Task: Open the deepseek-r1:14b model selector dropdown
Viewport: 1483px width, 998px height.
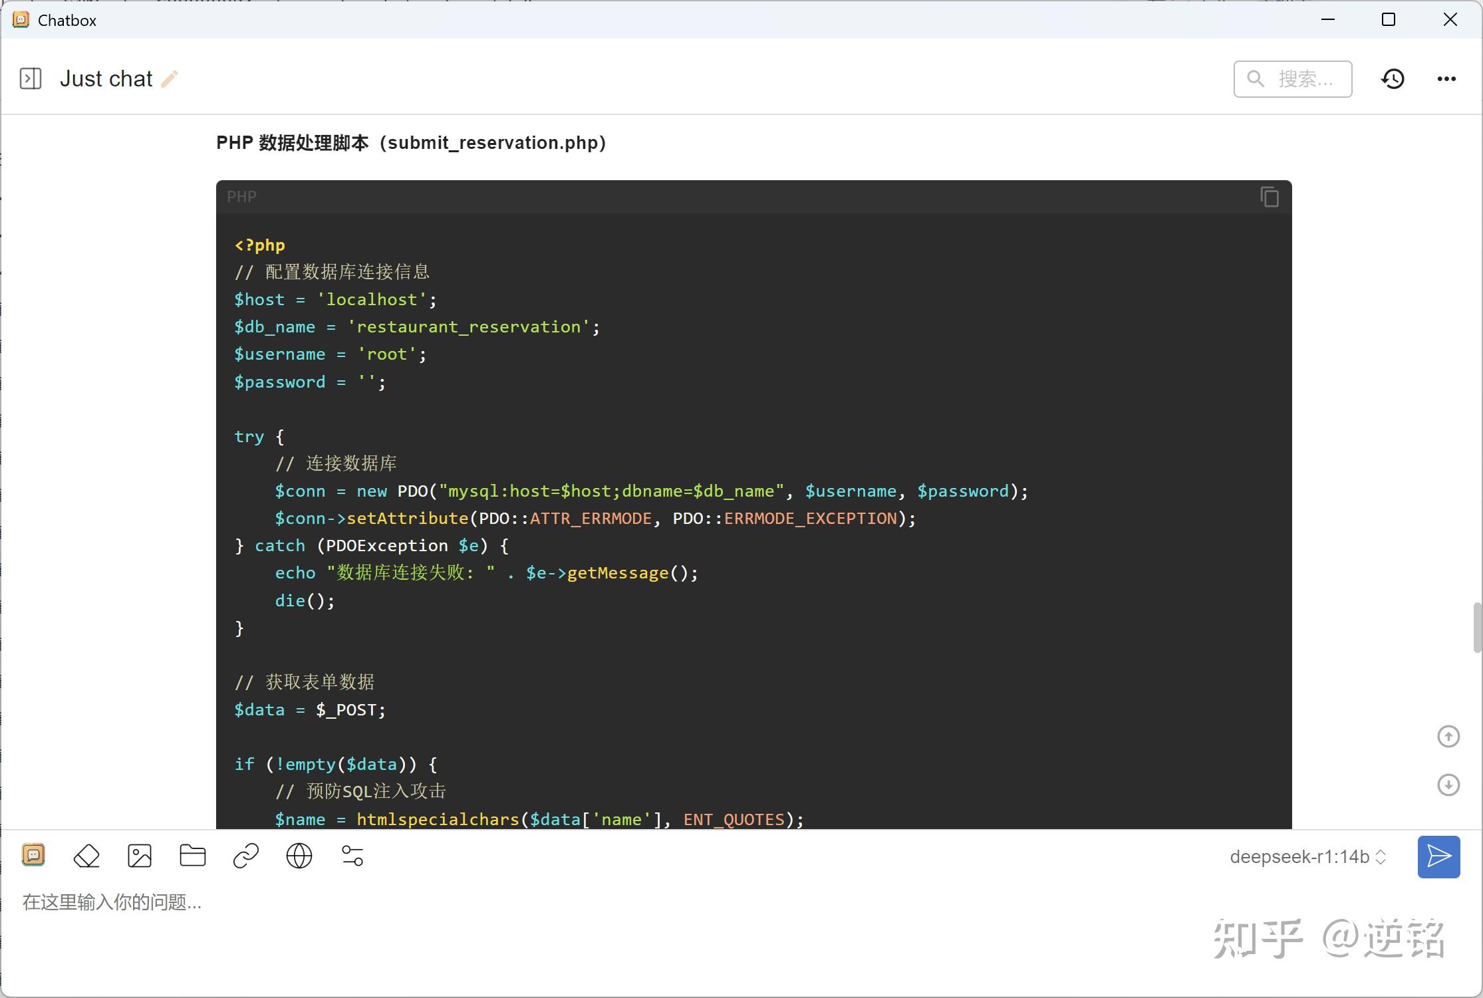Action: pyautogui.click(x=1307, y=857)
